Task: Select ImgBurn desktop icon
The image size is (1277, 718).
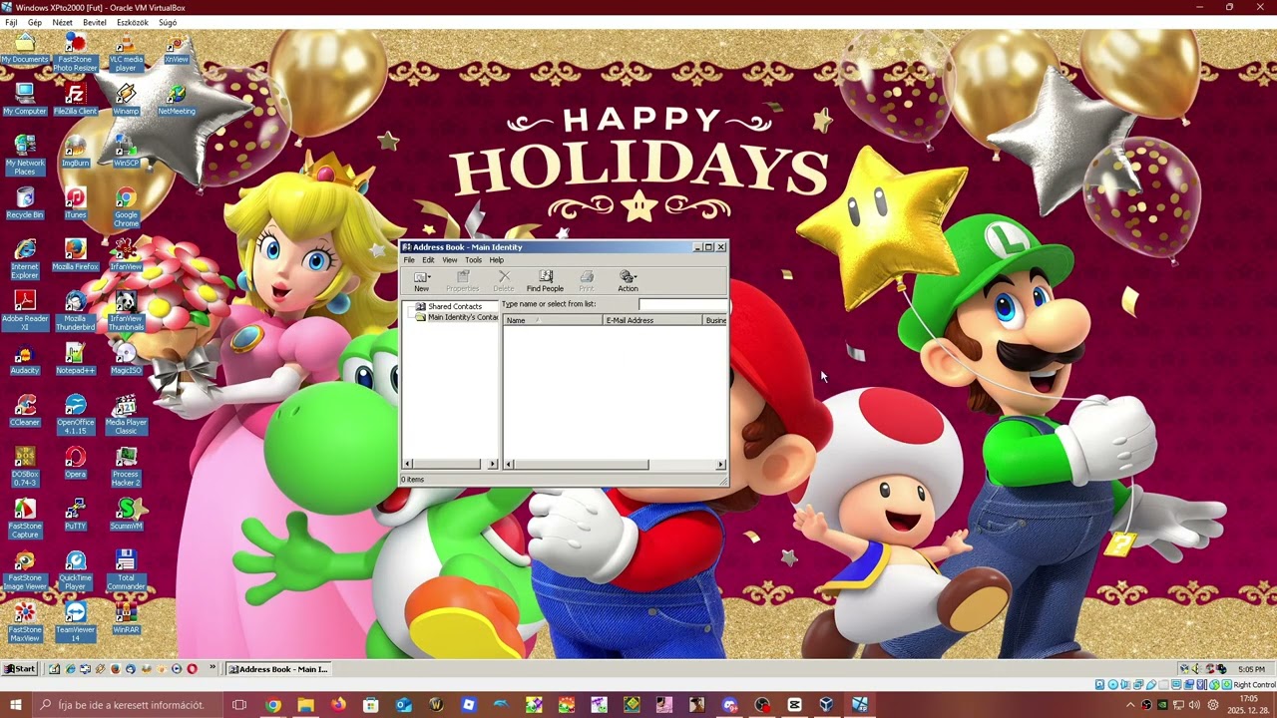Action: (75, 153)
